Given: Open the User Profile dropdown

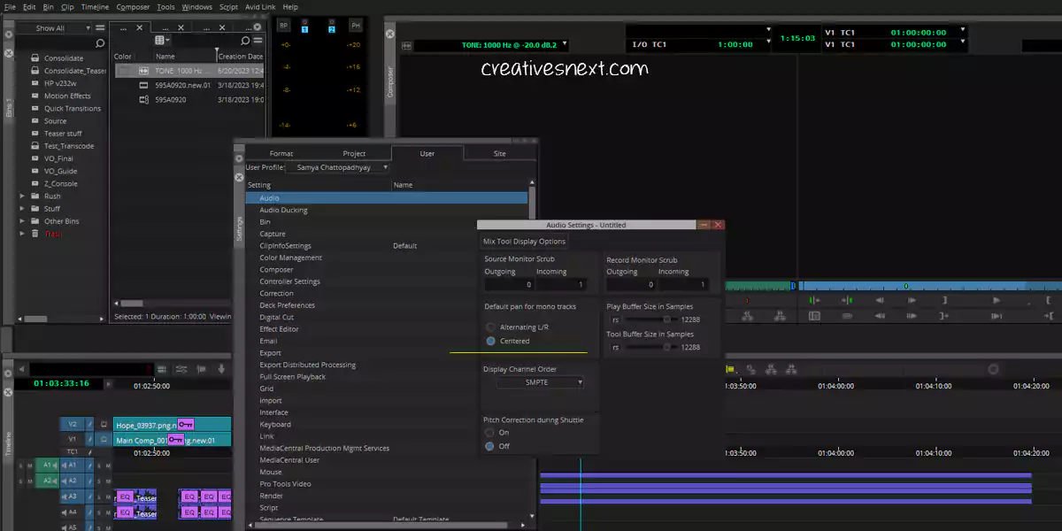Looking at the screenshot, I should click(338, 167).
